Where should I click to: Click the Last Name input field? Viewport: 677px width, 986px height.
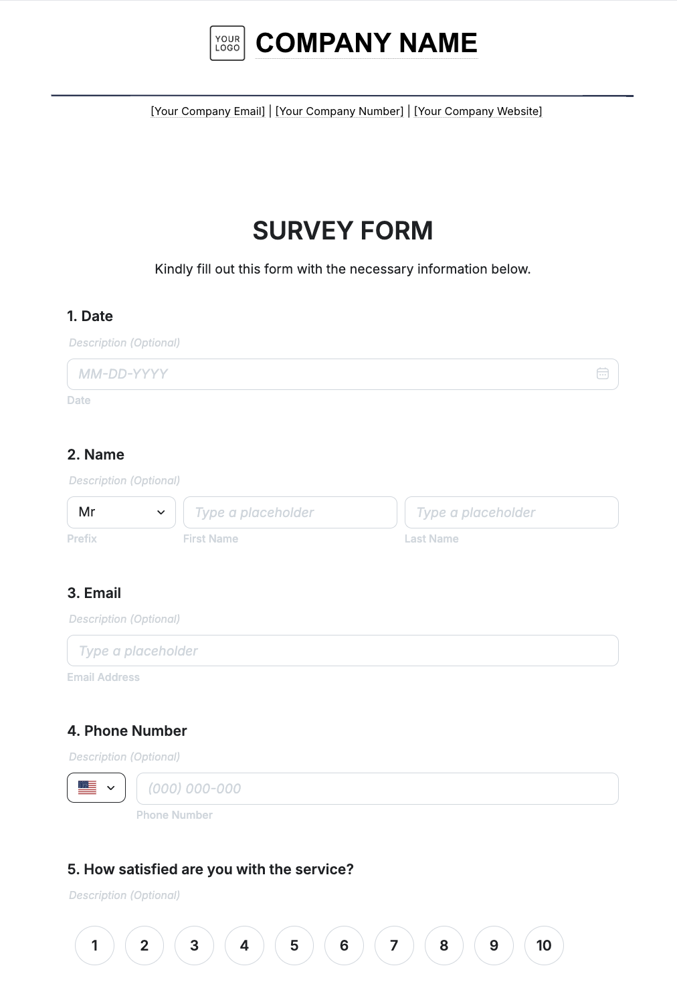tap(511, 512)
